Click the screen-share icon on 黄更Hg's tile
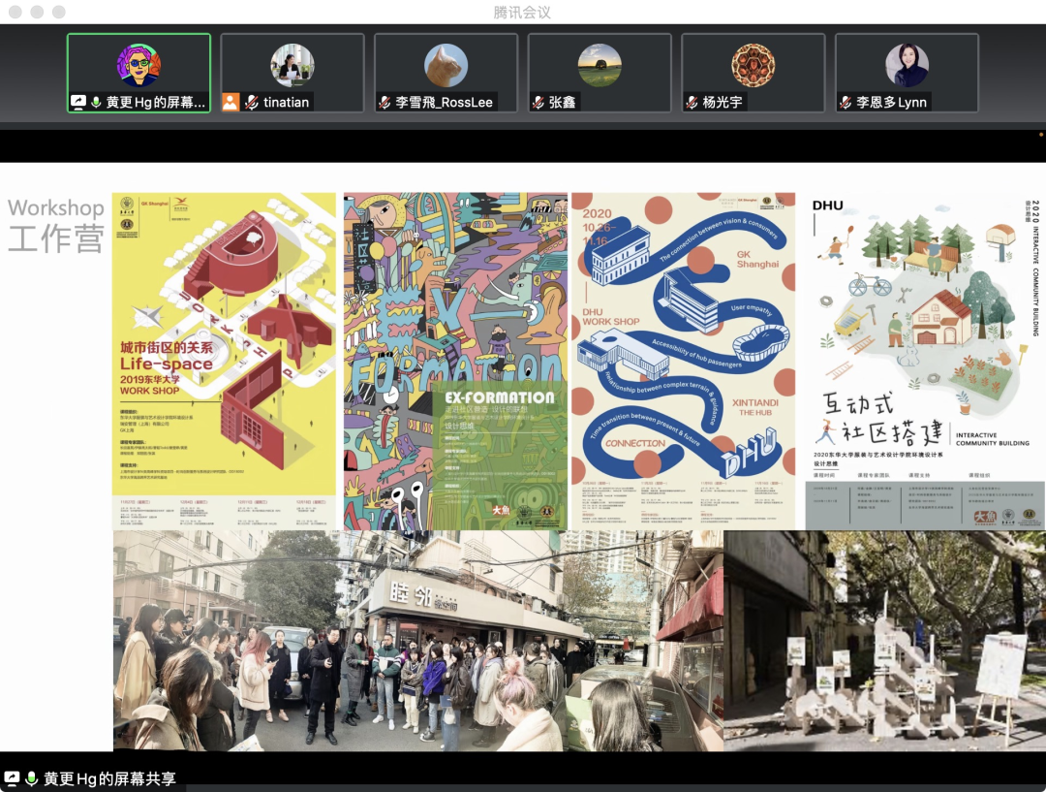This screenshot has width=1046, height=792. tap(78, 102)
